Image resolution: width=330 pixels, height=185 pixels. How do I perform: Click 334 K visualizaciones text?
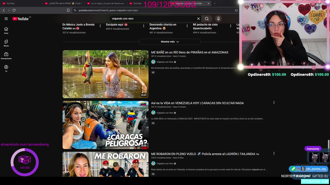[161, 158]
